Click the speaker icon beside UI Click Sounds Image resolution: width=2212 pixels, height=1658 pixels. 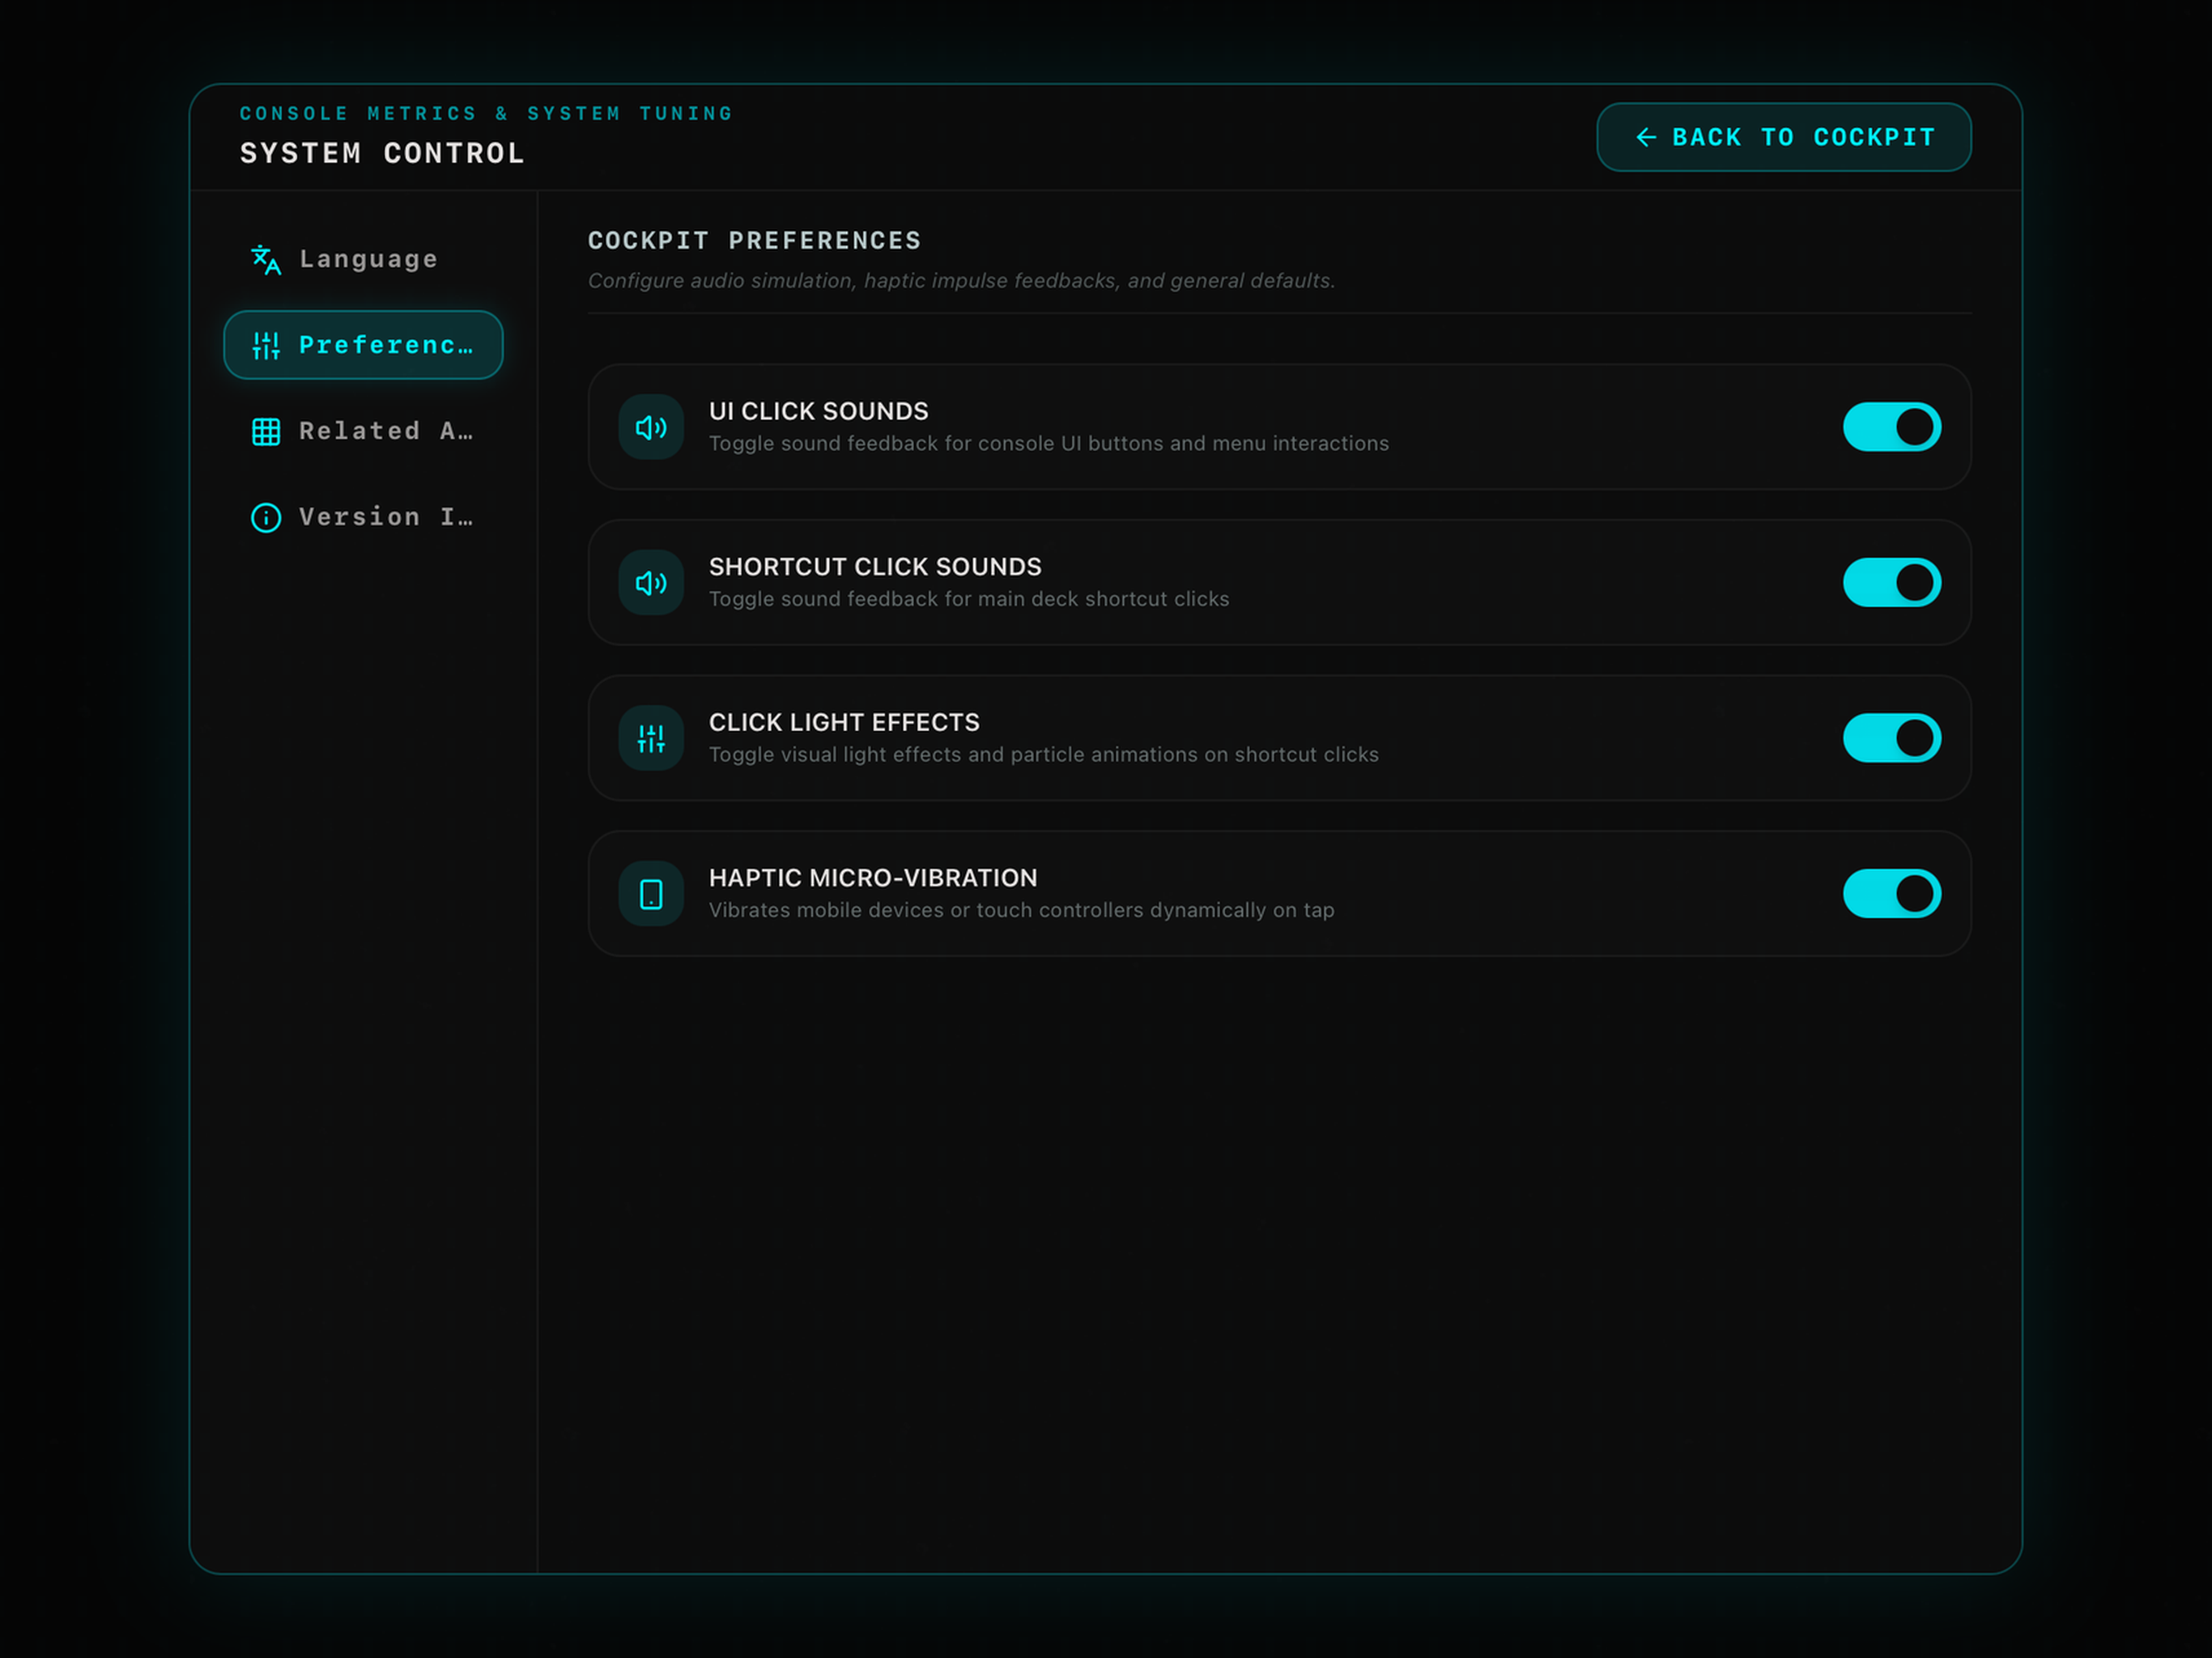[x=651, y=427]
